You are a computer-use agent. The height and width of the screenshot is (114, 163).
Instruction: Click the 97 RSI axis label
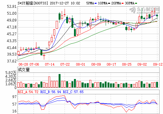coord(14,97)
